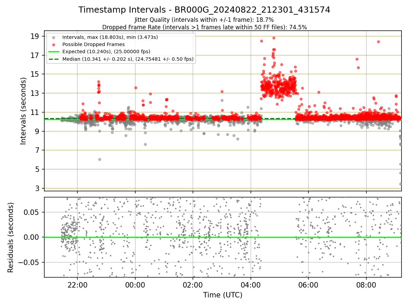Click legend entry 'Median (10.341 +/- 0.202 s)'
The image size is (409, 307).
128,59
